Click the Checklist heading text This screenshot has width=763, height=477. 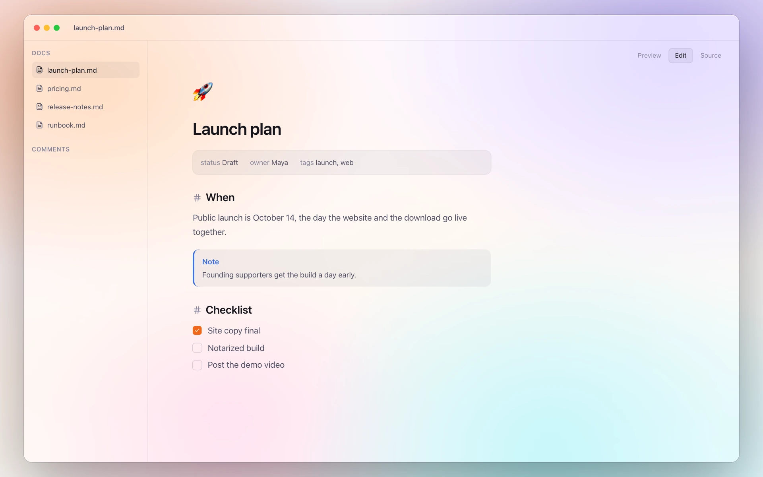pyautogui.click(x=229, y=310)
